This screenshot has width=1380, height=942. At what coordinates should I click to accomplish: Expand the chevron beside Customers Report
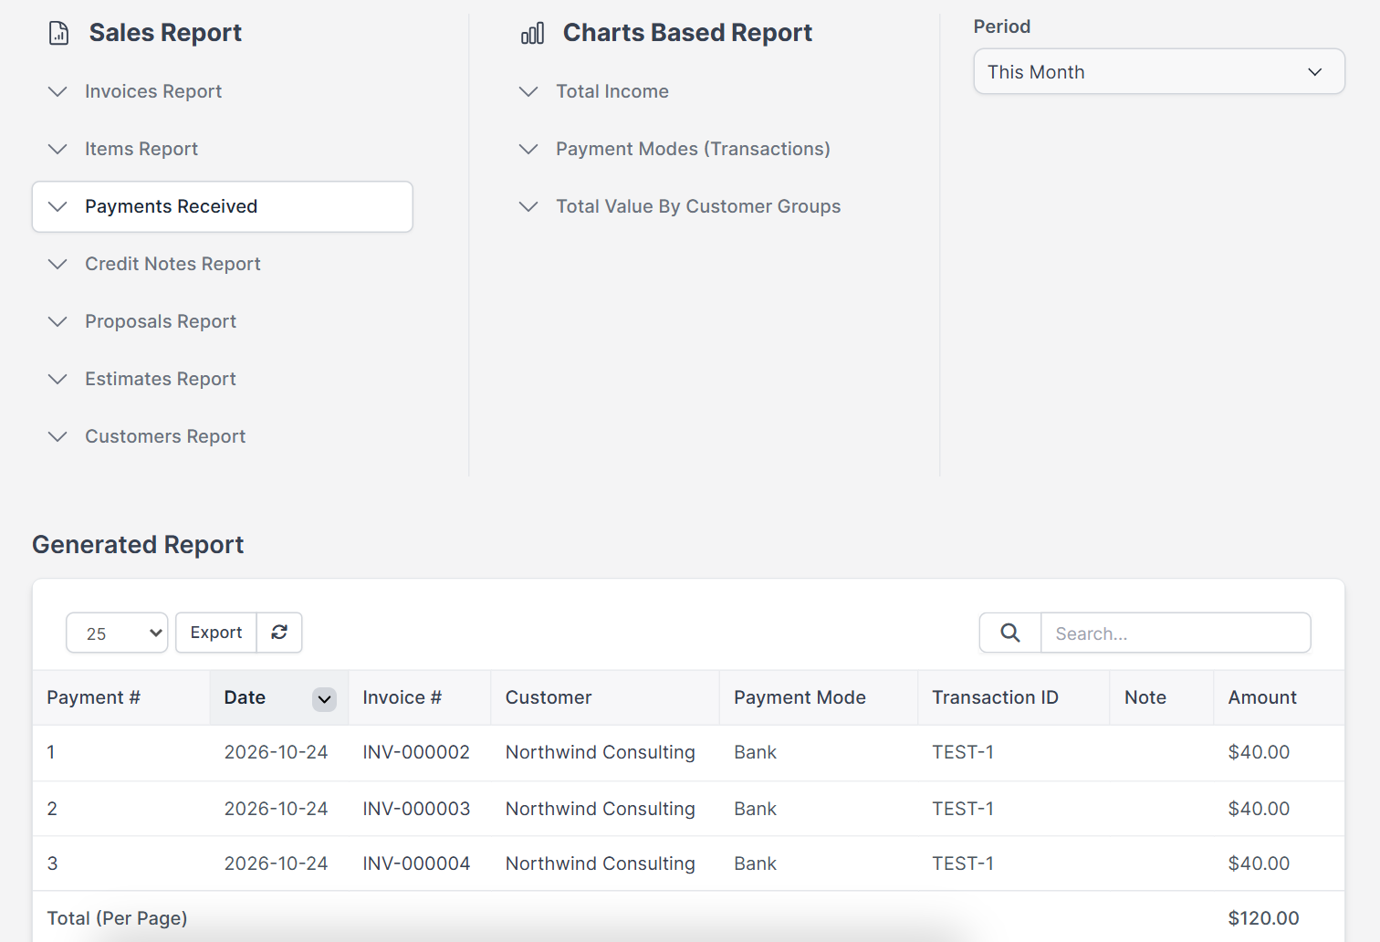tap(57, 436)
